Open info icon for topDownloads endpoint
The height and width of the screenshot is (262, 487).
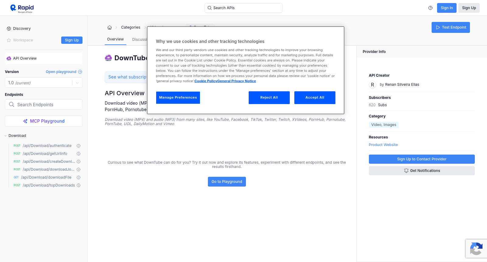[79, 185]
